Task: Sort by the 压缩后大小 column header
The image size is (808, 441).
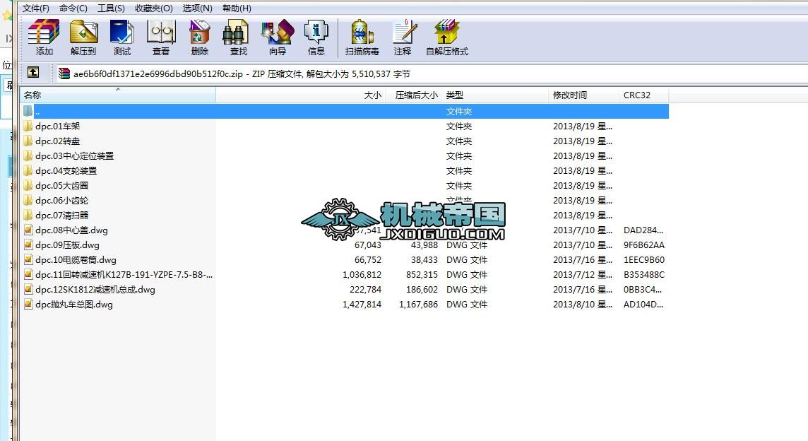Action: [x=414, y=95]
